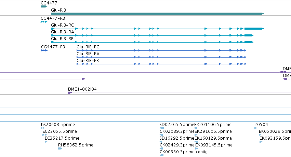Click the CK00330.3prime.contig label

click(184, 152)
